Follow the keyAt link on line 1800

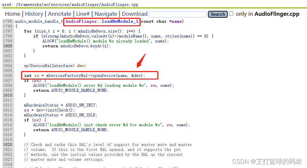point(96,46)
